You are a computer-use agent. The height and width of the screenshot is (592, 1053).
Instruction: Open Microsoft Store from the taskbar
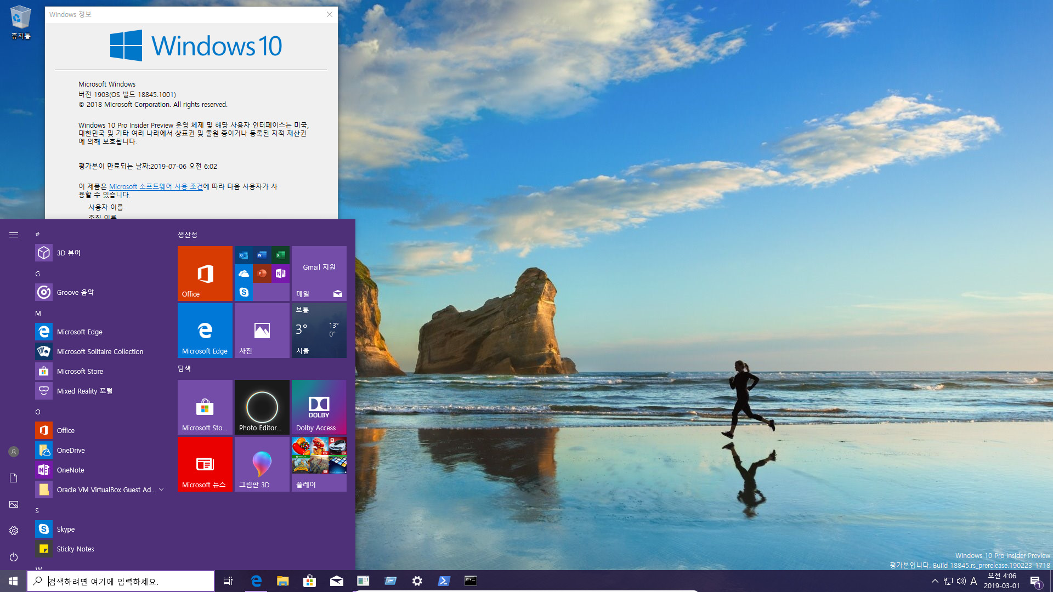(310, 581)
